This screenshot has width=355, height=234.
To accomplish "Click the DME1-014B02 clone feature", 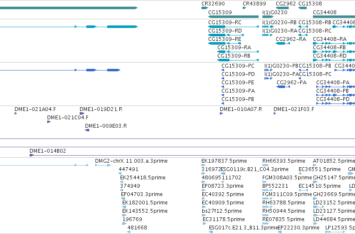I will 192,155.
